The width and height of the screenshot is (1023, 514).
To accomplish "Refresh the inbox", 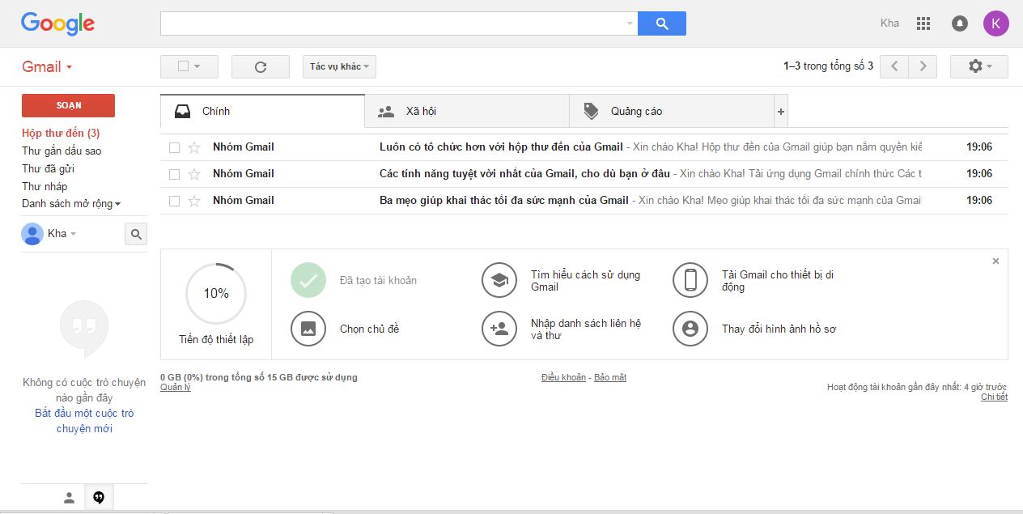I will tap(260, 66).
